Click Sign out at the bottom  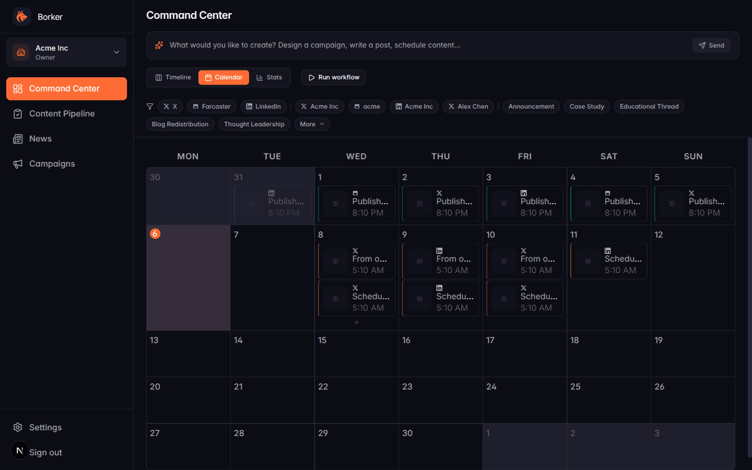pyautogui.click(x=46, y=452)
